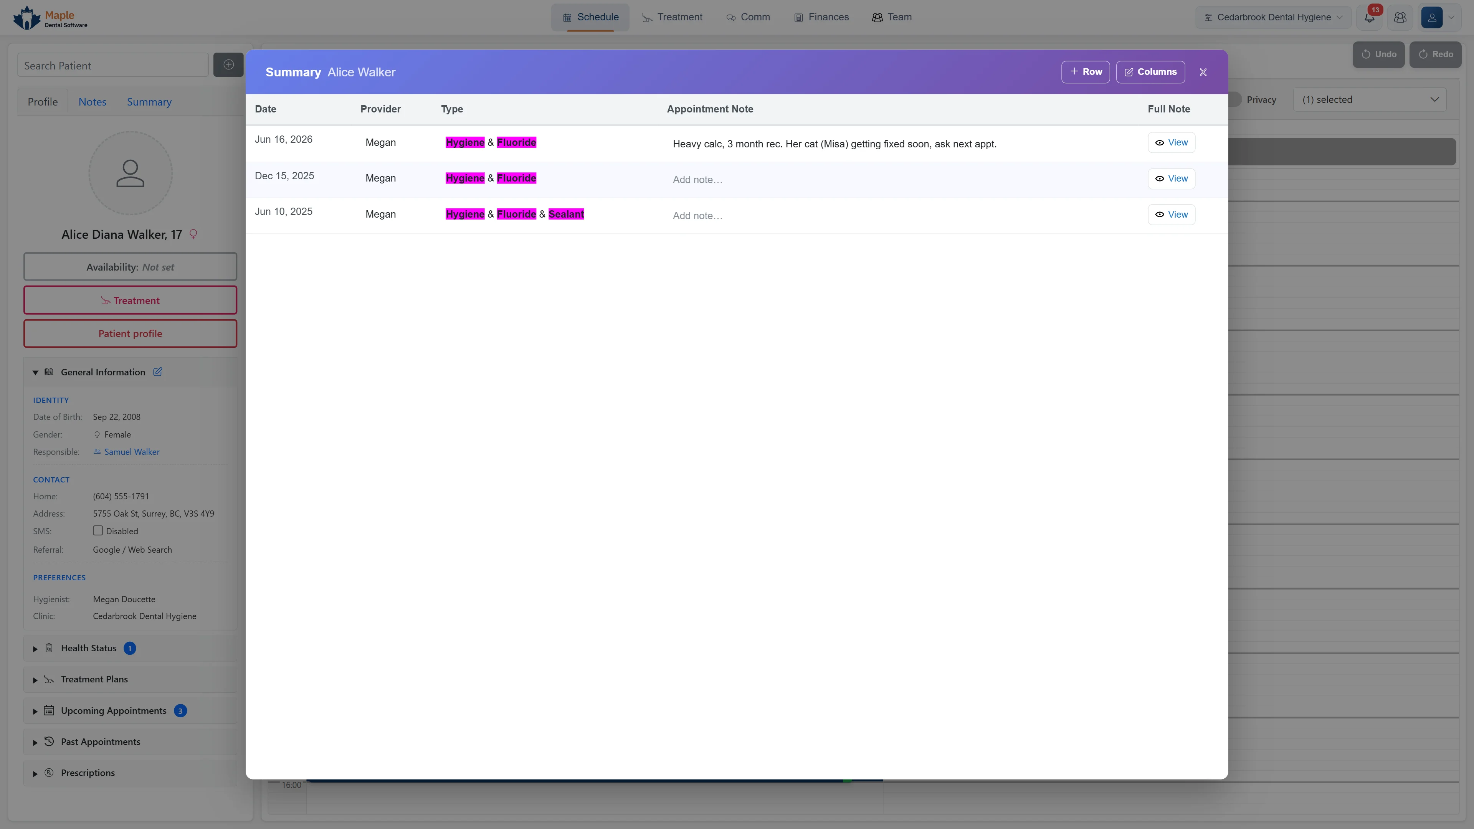Close the Summary dialog

pyautogui.click(x=1203, y=72)
